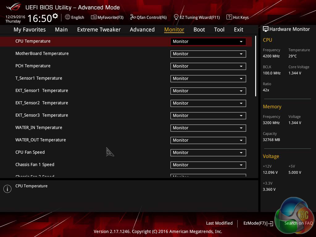316x237 pixels.
Task: Click the 16:50 clock display
Action: pos(40,18)
